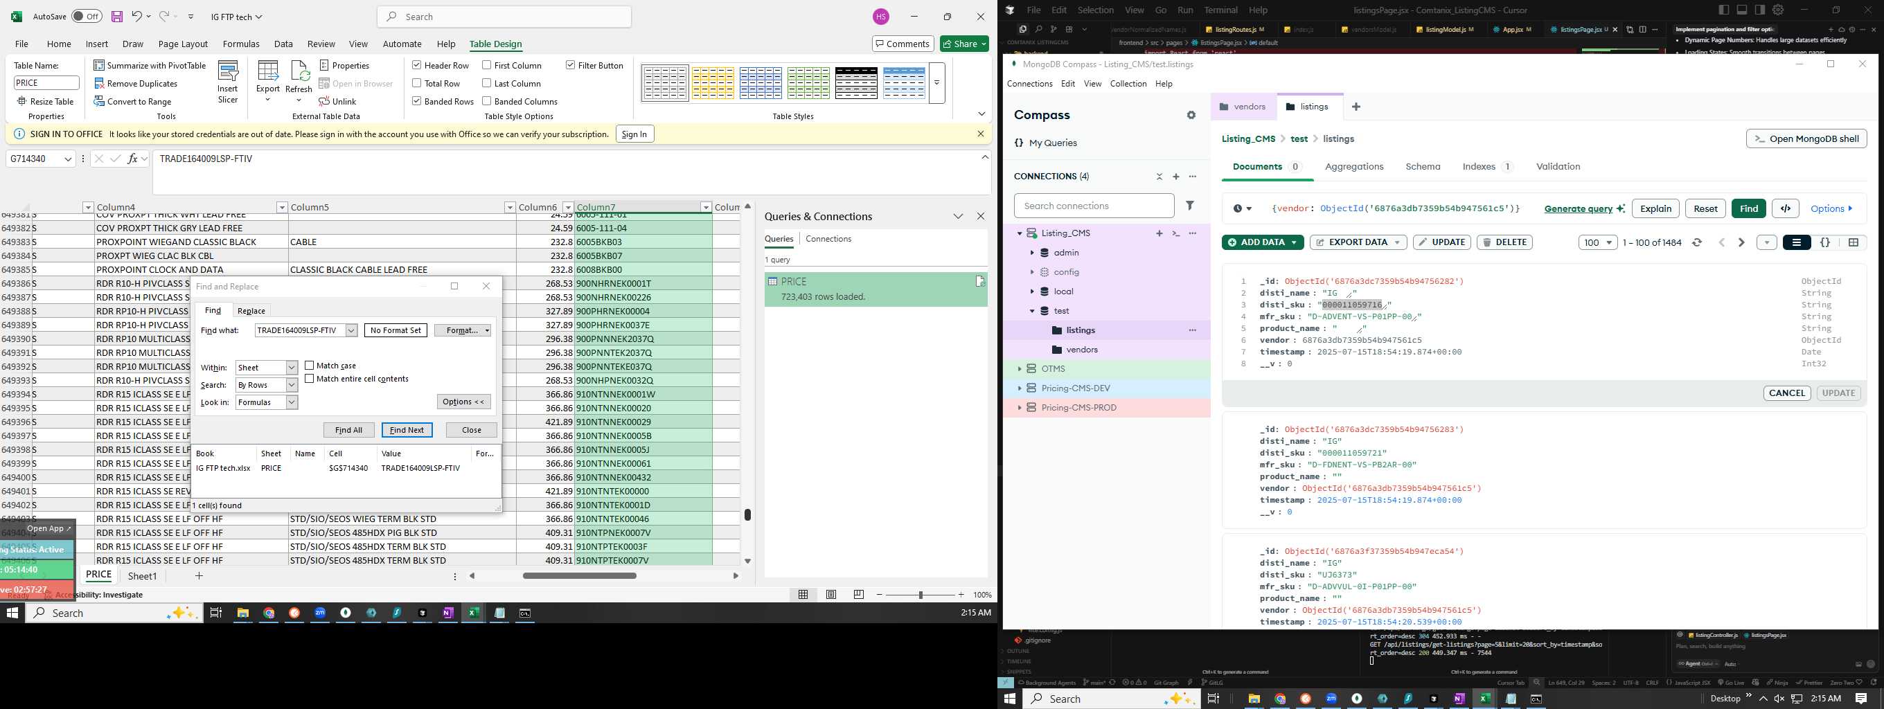Turn on the AutoSave switch in Excel

click(87, 16)
